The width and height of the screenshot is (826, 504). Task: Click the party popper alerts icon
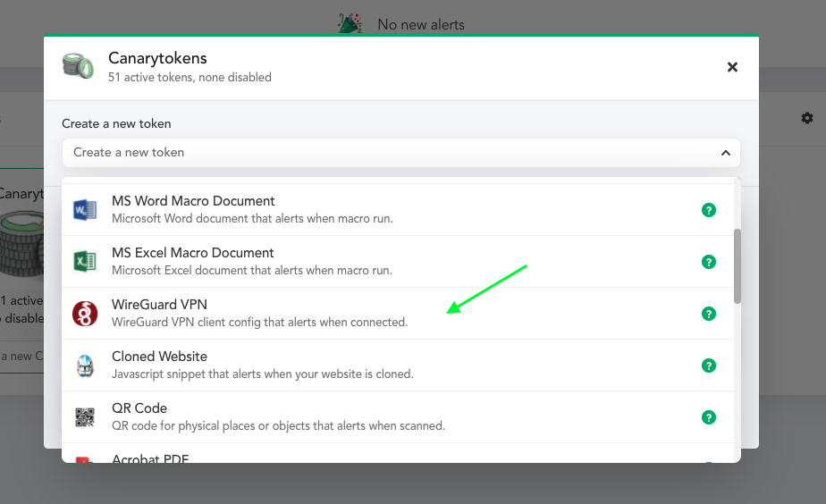click(x=350, y=23)
